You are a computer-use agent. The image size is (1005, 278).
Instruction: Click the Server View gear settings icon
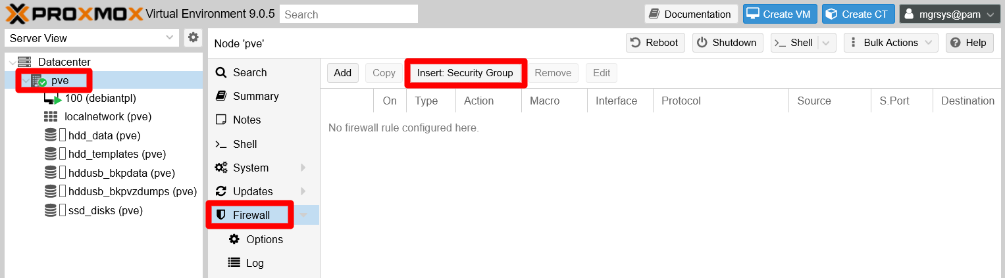tap(193, 37)
